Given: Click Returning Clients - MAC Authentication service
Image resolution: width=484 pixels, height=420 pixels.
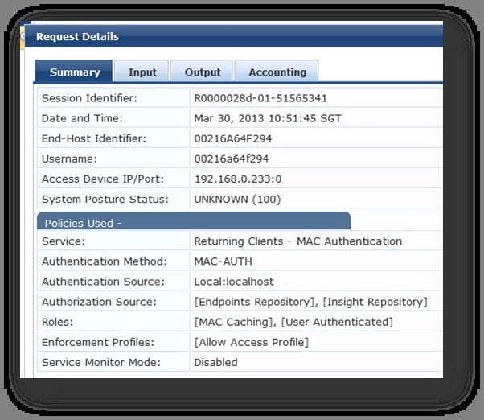Looking at the screenshot, I should click(297, 241).
